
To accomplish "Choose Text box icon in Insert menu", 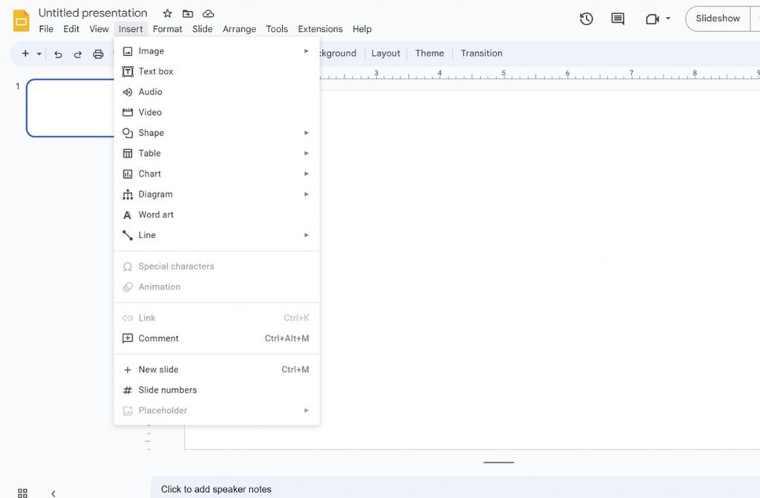I will pos(128,71).
